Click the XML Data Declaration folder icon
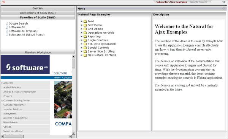Viewport: 228px width, 139px height. tap(85, 44)
